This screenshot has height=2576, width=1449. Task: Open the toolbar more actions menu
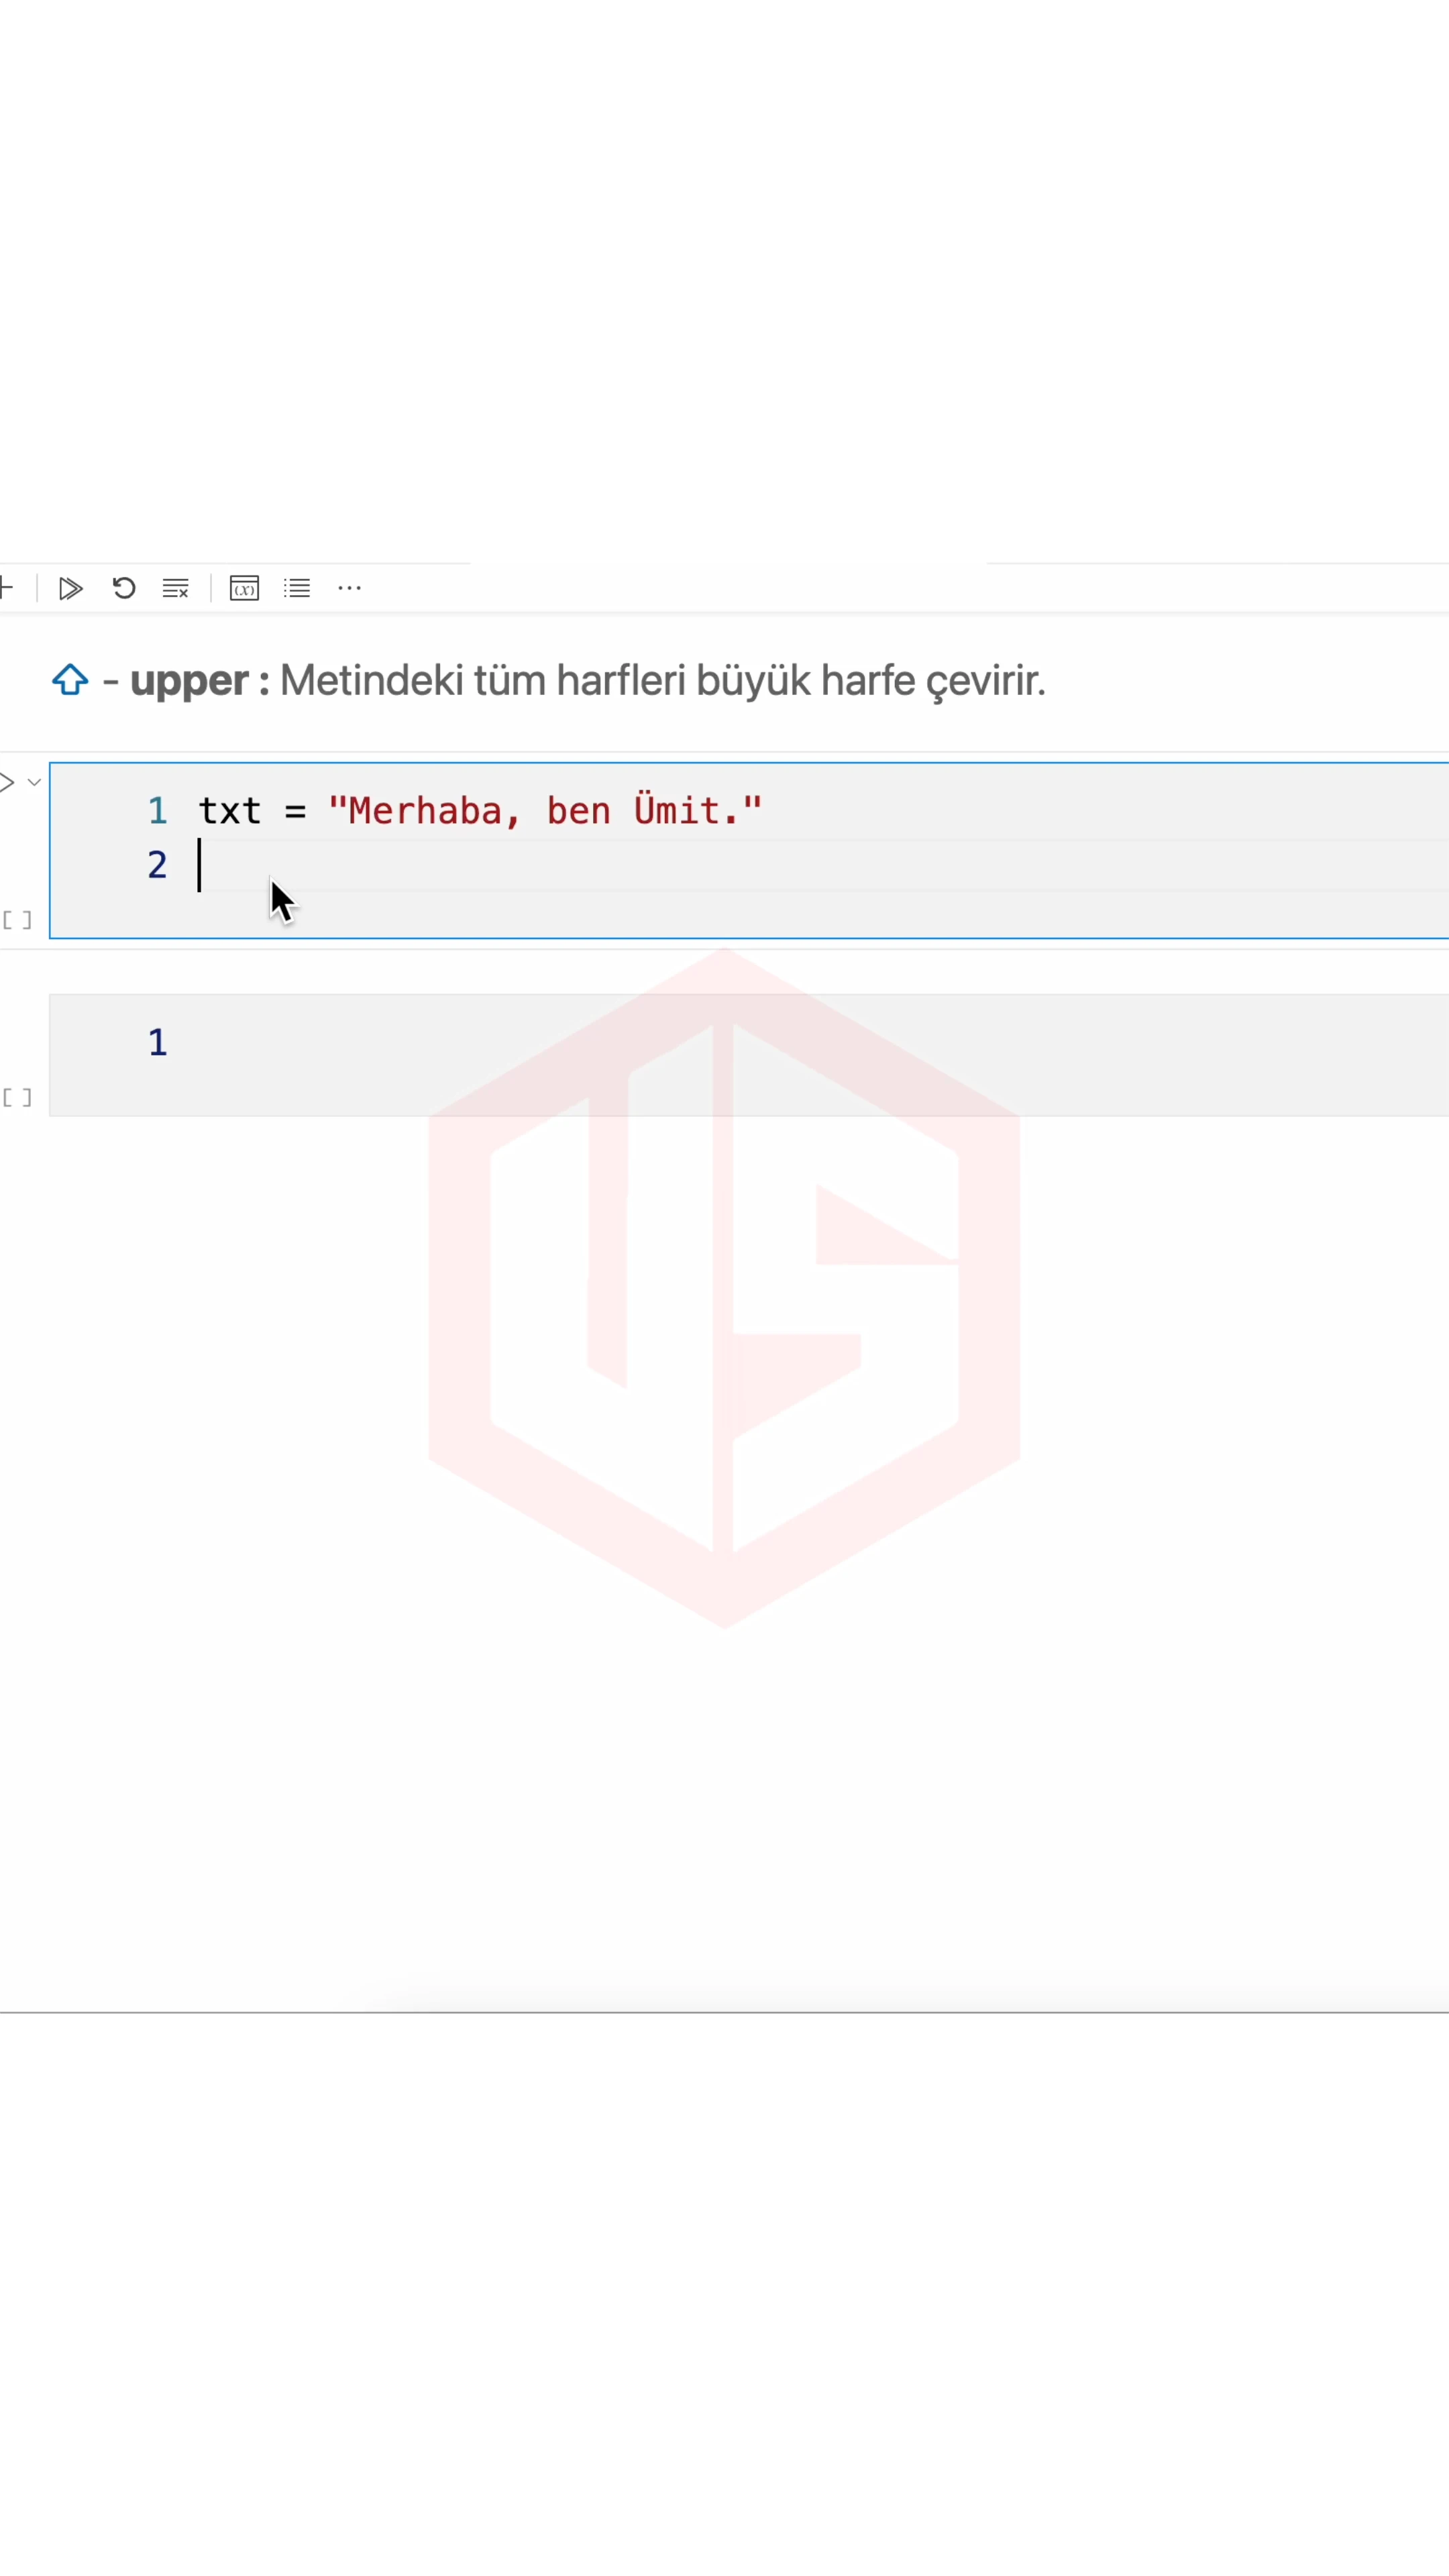[349, 588]
